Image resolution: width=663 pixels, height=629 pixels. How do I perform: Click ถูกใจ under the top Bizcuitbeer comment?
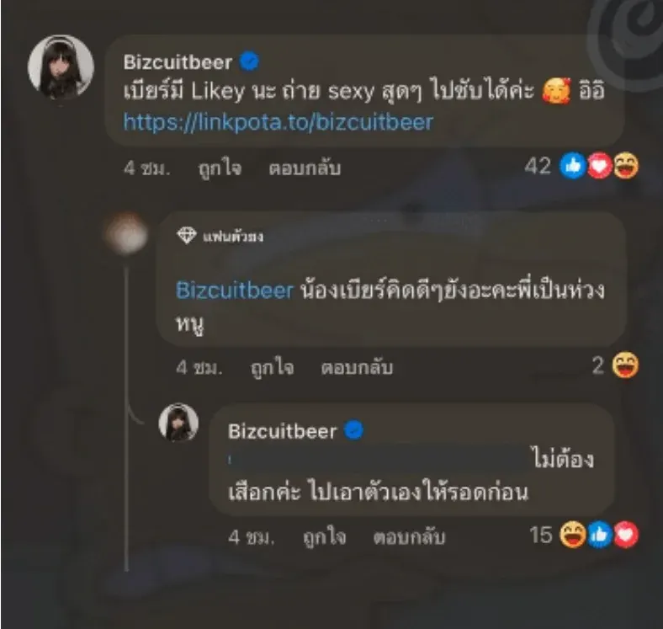[x=220, y=168]
